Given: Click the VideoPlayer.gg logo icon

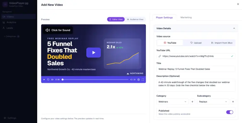Looking at the screenshot, I should coord(5,4).
